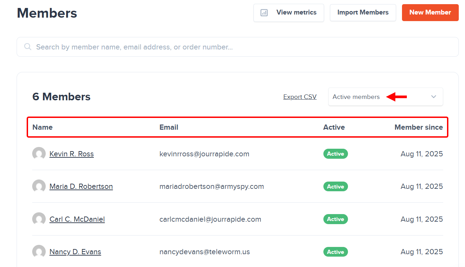Expand the filter dropdown chevron

(434, 97)
